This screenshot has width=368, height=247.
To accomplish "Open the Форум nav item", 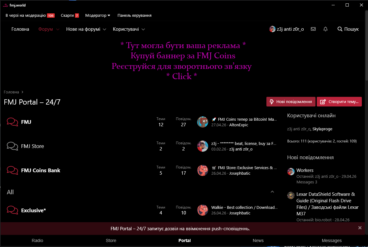I will coord(45,29).
